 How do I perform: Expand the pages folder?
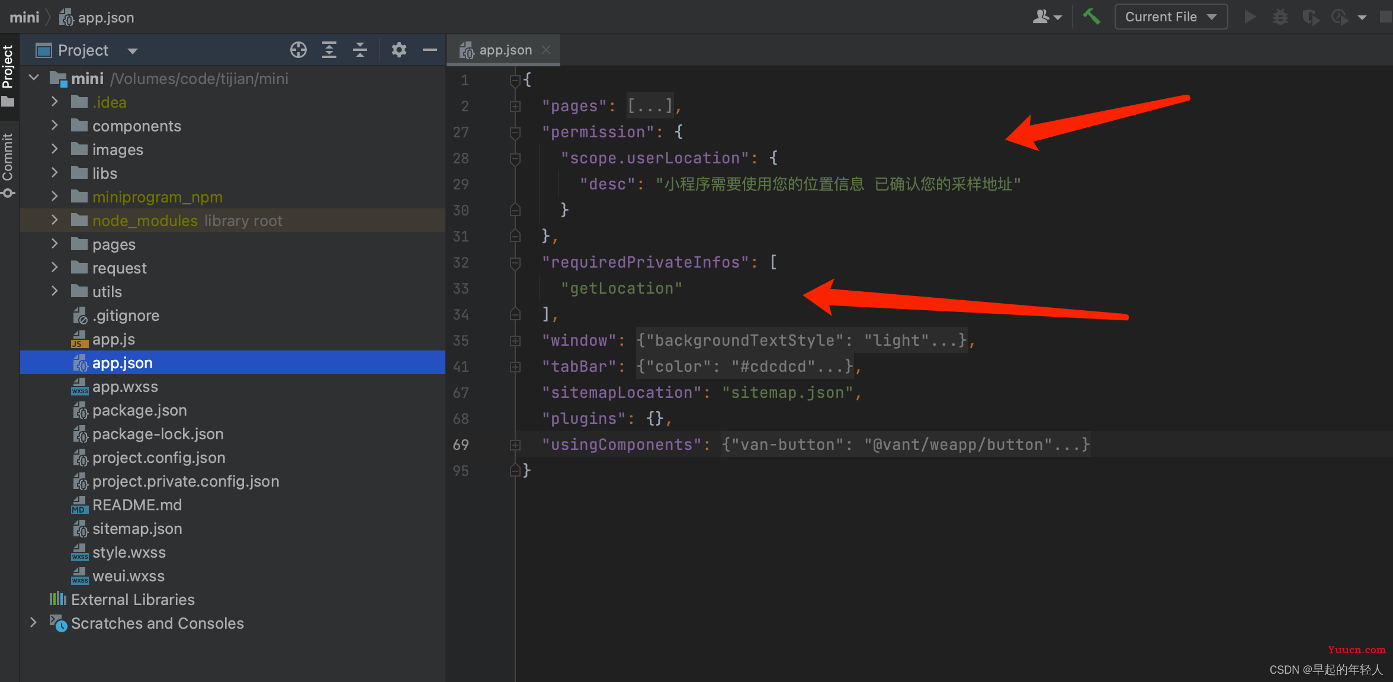[x=54, y=244]
